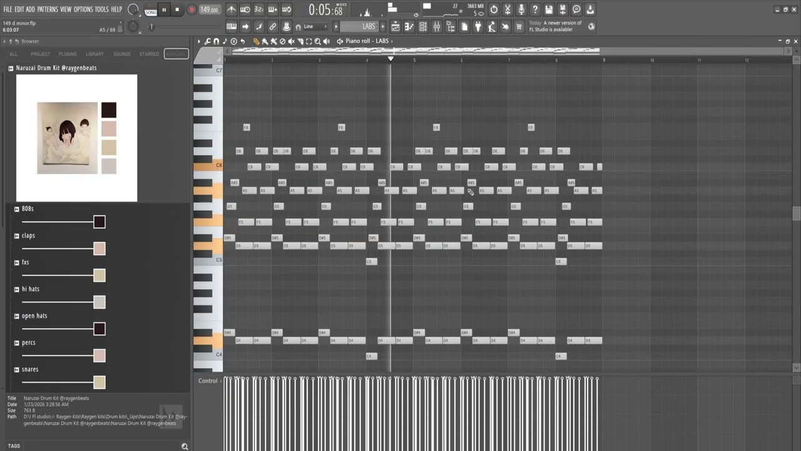Adjust the main volume slider under tempo
Viewport: 801px width, 451px height.
pos(151,26)
